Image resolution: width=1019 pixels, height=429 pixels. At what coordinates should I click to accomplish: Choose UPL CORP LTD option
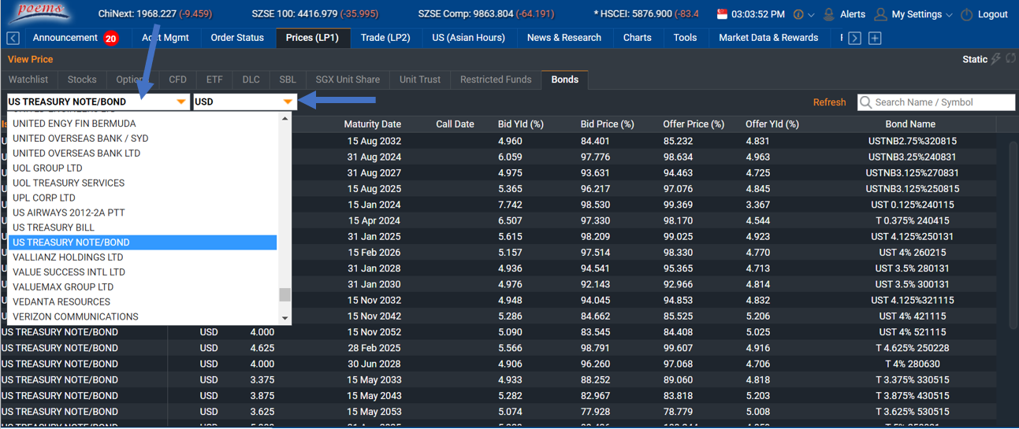143,198
